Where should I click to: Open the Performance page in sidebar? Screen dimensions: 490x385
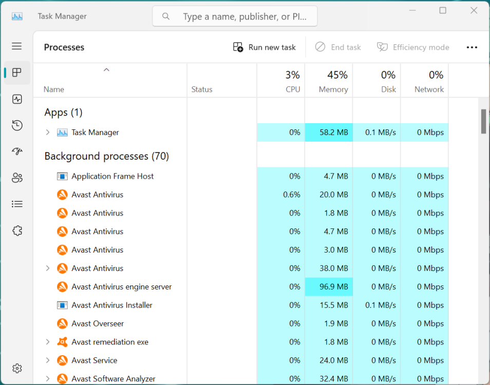[17, 99]
